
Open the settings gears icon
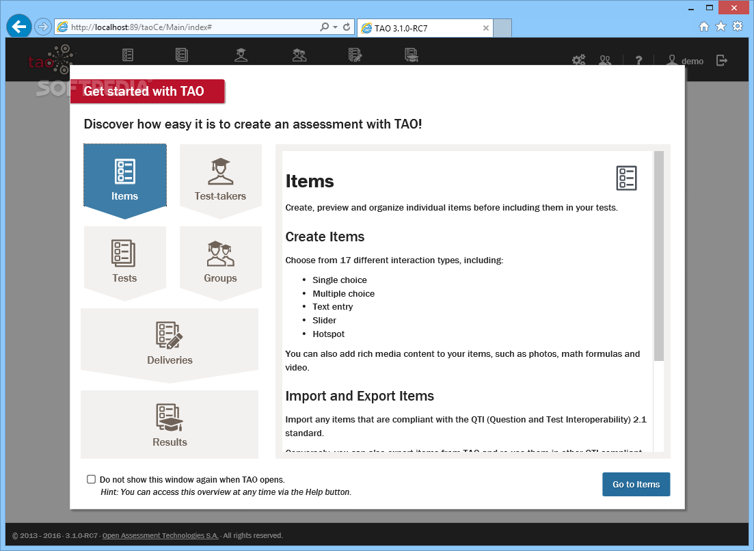(x=579, y=60)
